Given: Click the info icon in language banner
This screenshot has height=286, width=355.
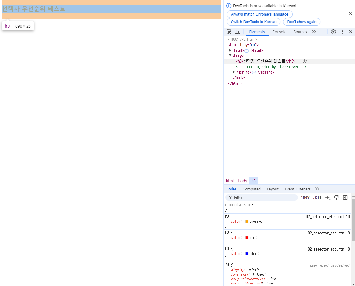Looking at the screenshot, I should (x=229, y=6).
